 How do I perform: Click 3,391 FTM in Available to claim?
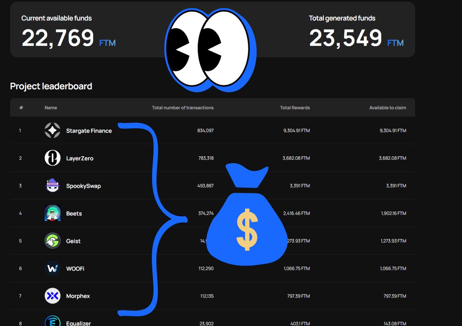[x=396, y=186]
